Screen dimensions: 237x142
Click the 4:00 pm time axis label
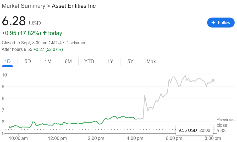(x=135, y=138)
